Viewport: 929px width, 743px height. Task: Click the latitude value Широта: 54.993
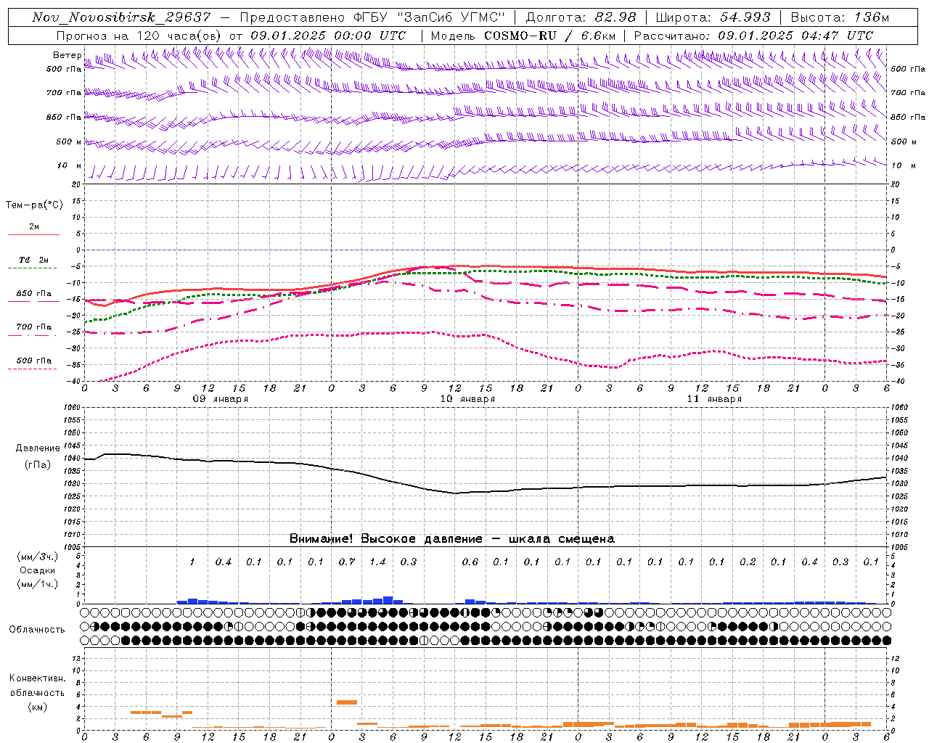click(713, 17)
